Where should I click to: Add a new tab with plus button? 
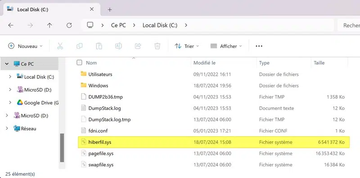pyautogui.click(x=110, y=9)
